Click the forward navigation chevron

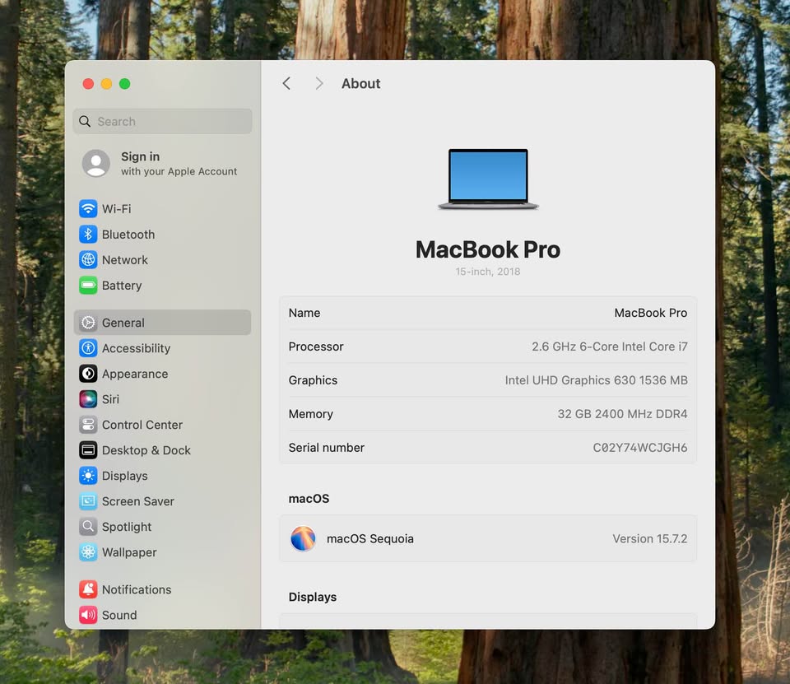tap(319, 83)
